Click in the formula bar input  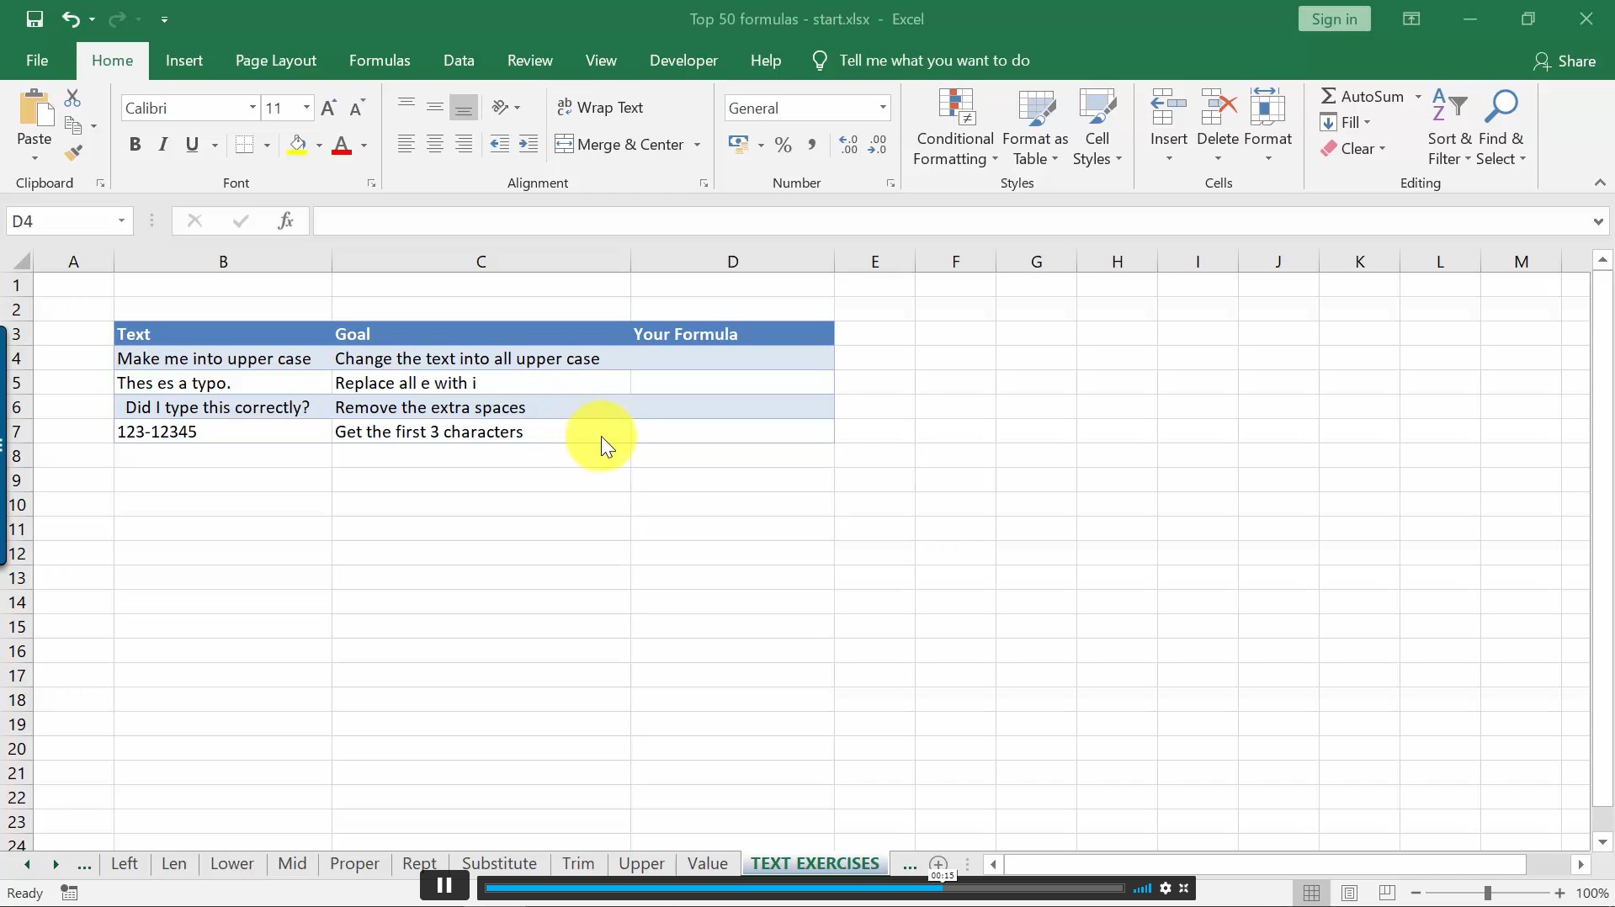point(951,221)
